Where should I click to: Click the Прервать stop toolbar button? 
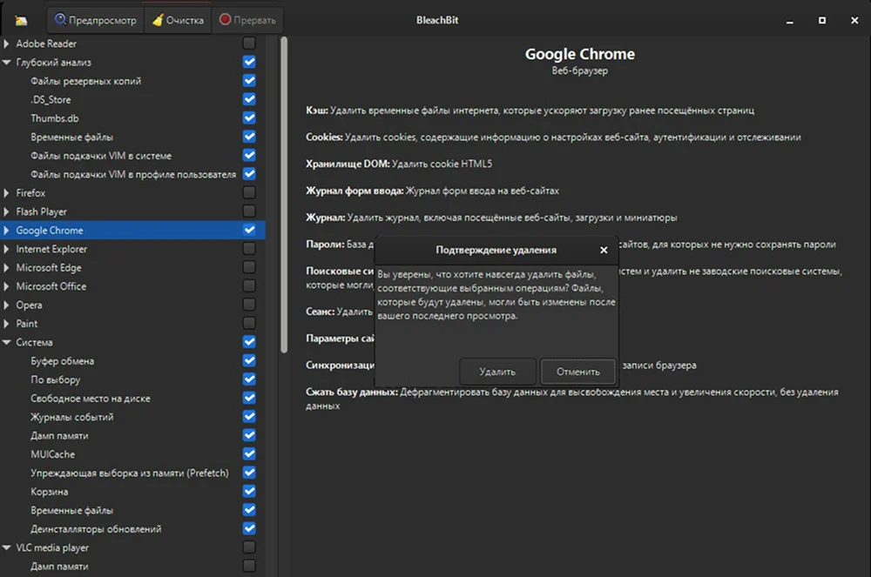pos(247,20)
